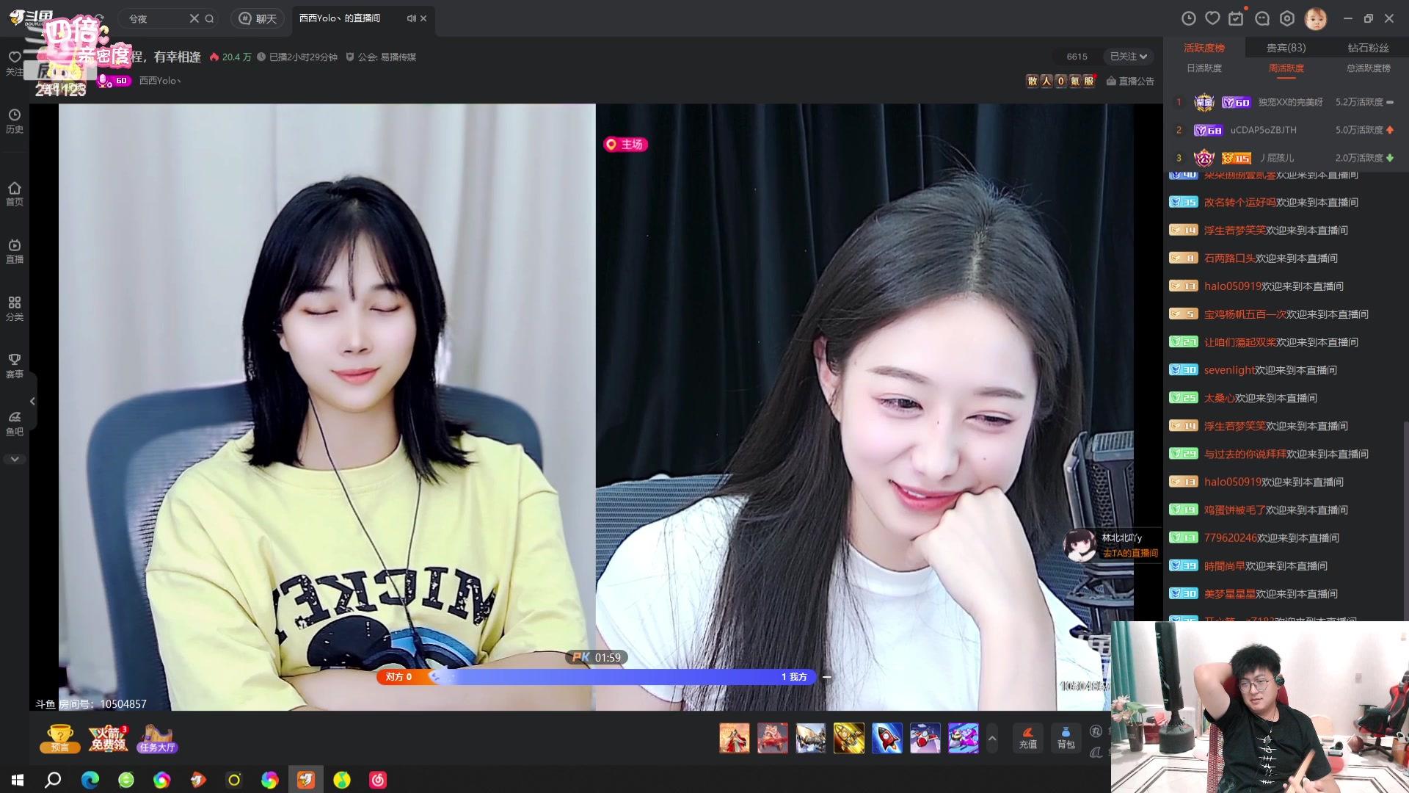Toggle follow status via 已关注 button
The image size is (1409, 793).
click(1123, 56)
